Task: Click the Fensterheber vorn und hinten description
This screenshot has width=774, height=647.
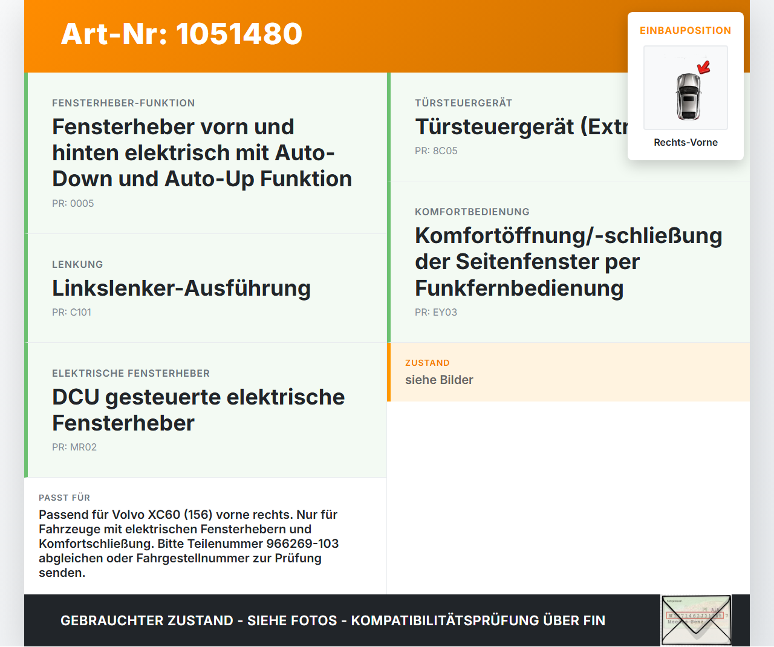Action: coord(202,152)
